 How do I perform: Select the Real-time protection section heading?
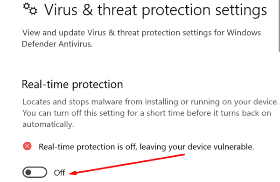tap(72, 84)
